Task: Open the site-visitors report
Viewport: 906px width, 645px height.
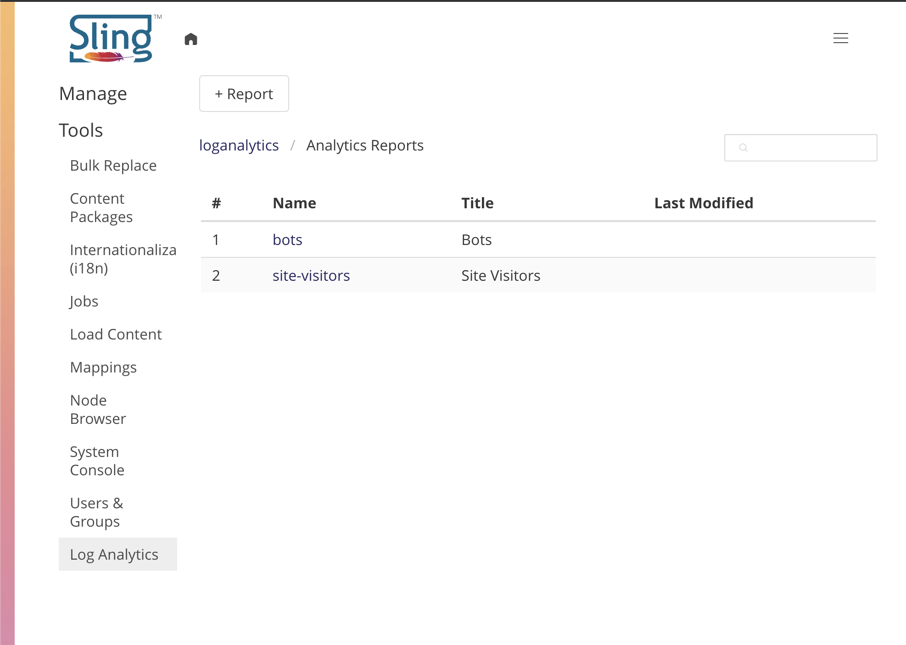Action: (x=311, y=276)
